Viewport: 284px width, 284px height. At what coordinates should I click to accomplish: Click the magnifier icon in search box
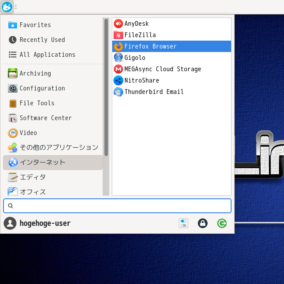pyautogui.click(x=10, y=206)
